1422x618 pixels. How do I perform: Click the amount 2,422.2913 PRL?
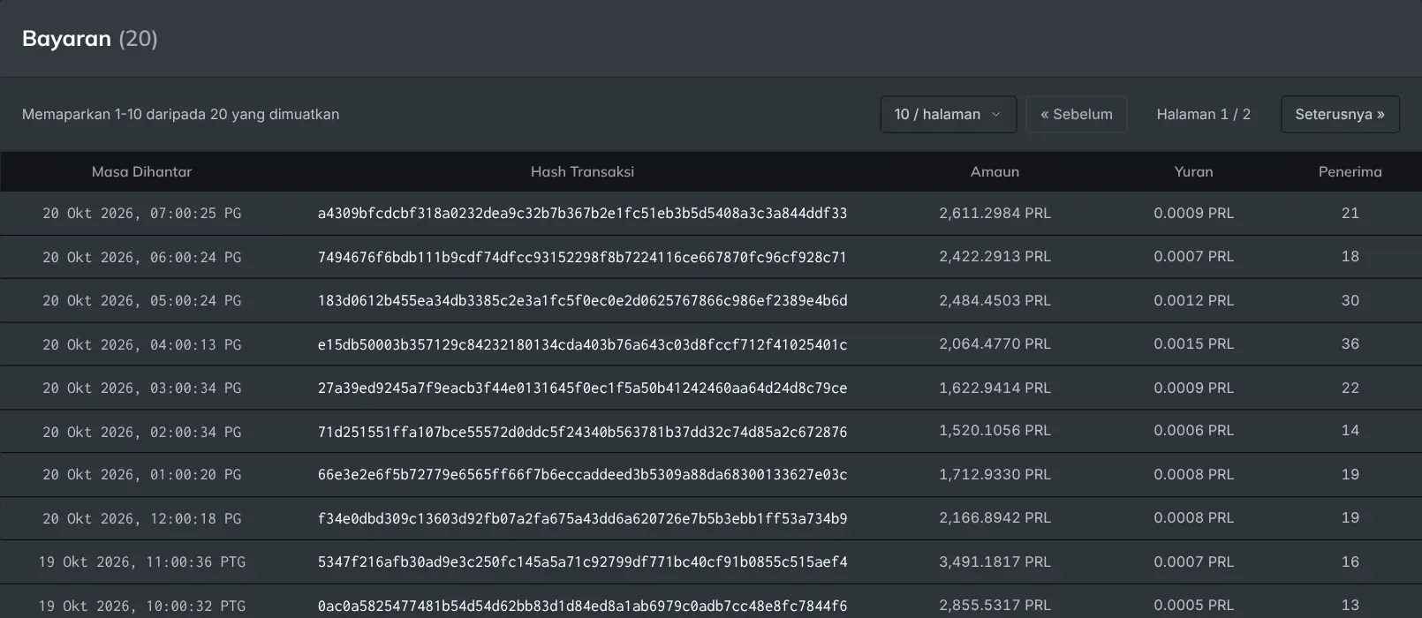click(995, 257)
